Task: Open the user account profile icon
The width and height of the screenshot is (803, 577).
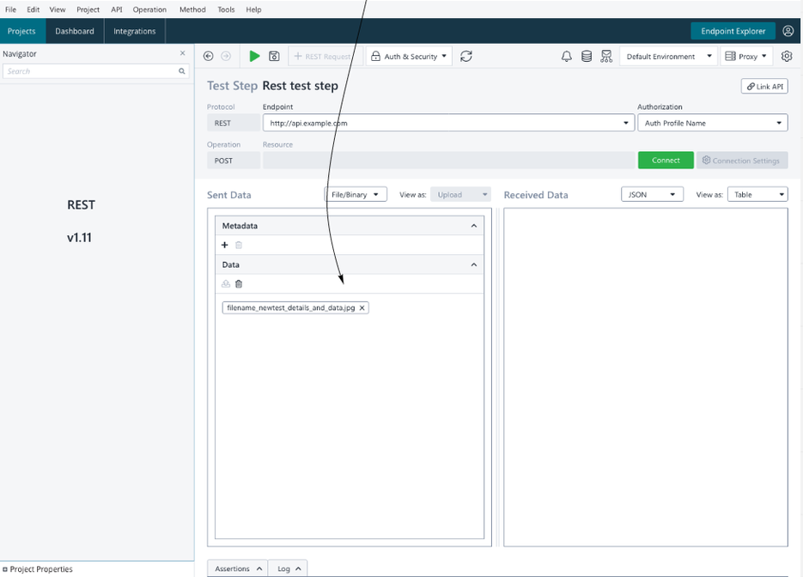Action: [x=788, y=31]
